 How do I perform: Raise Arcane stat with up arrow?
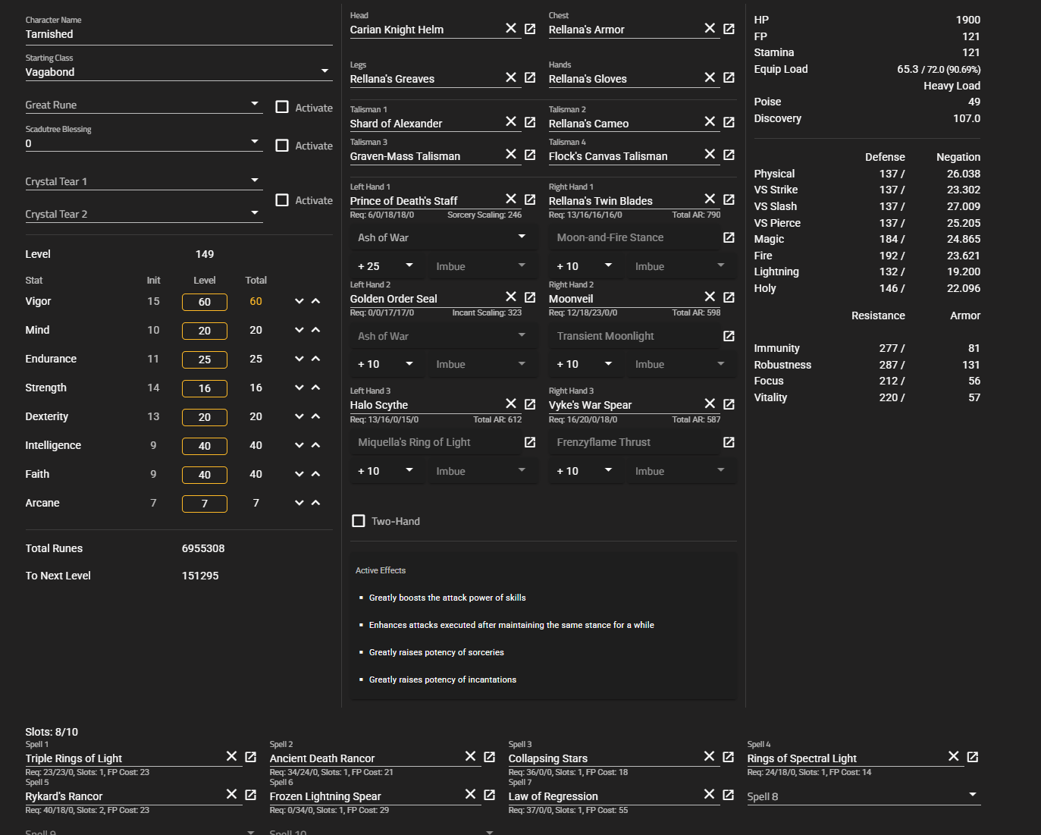[x=316, y=503]
